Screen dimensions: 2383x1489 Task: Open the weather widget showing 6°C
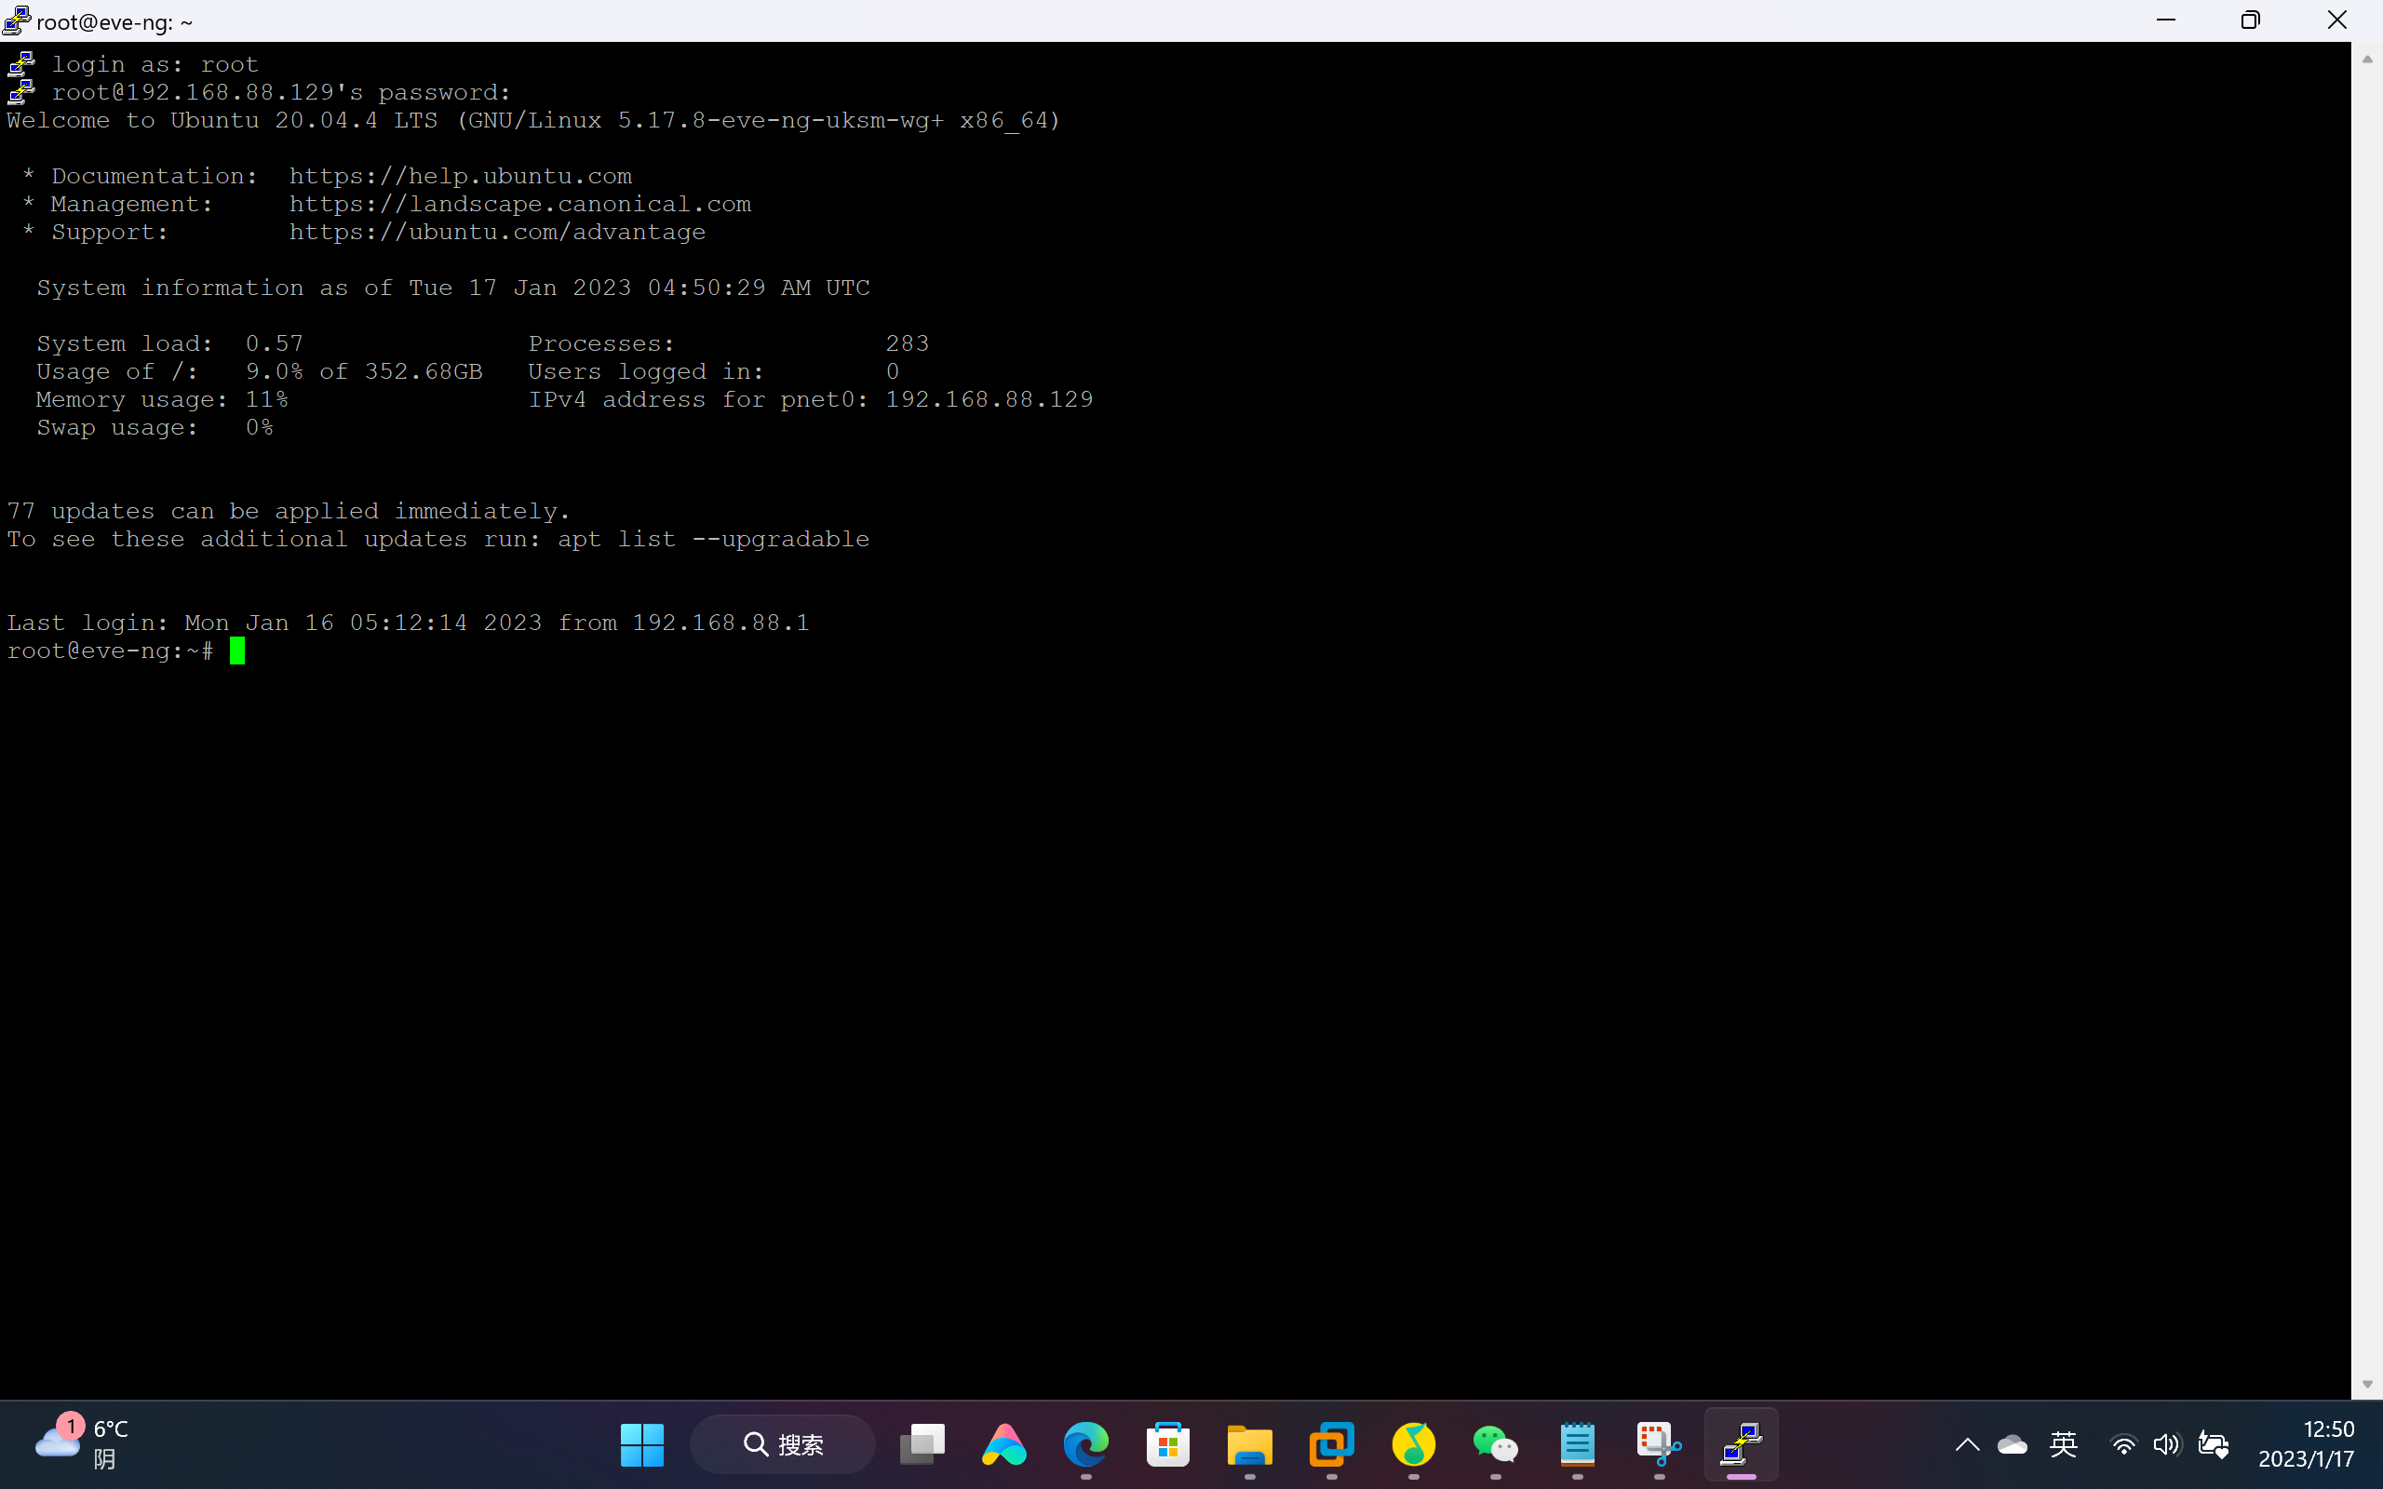tap(84, 1444)
